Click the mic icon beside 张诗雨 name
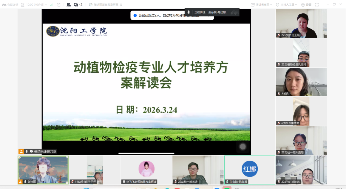The height and width of the screenshot is (189, 346). [x=25, y=182]
